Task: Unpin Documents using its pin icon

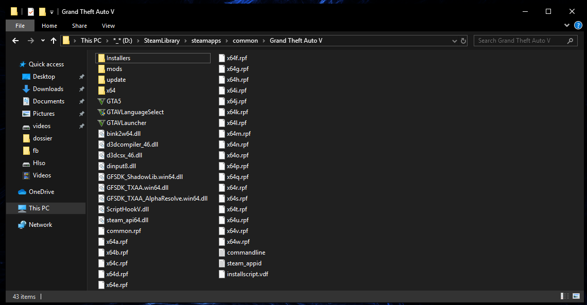Action: [x=81, y=101]
